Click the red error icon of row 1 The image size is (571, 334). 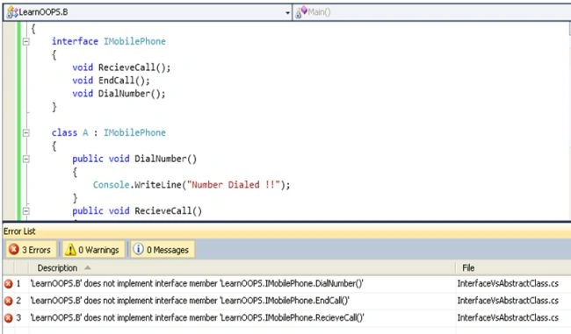click(9, 284)
